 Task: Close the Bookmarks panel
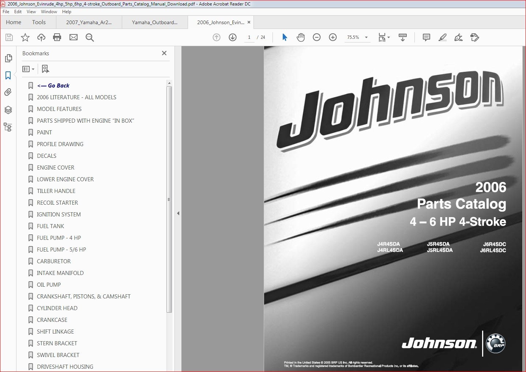click(164, 53)
